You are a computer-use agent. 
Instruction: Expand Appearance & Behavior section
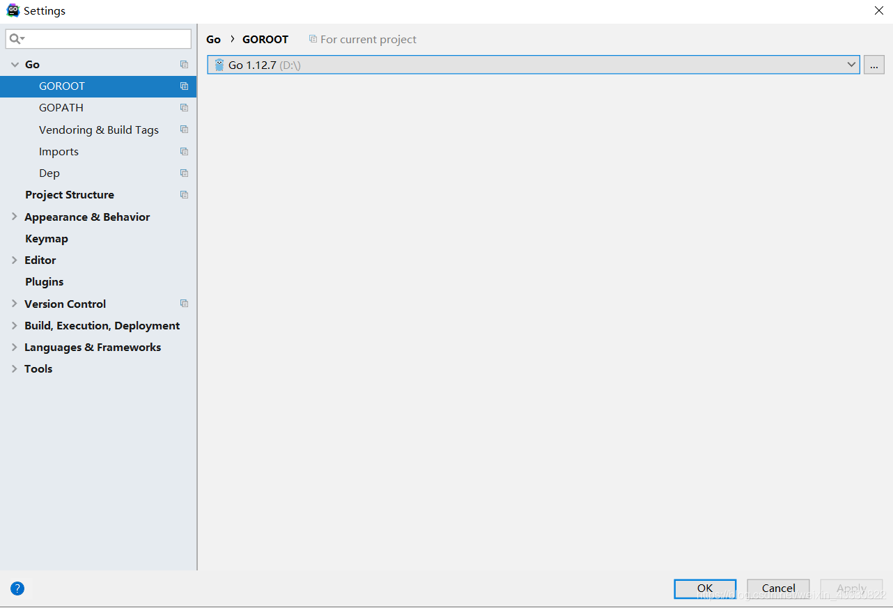tap(15, 217)
